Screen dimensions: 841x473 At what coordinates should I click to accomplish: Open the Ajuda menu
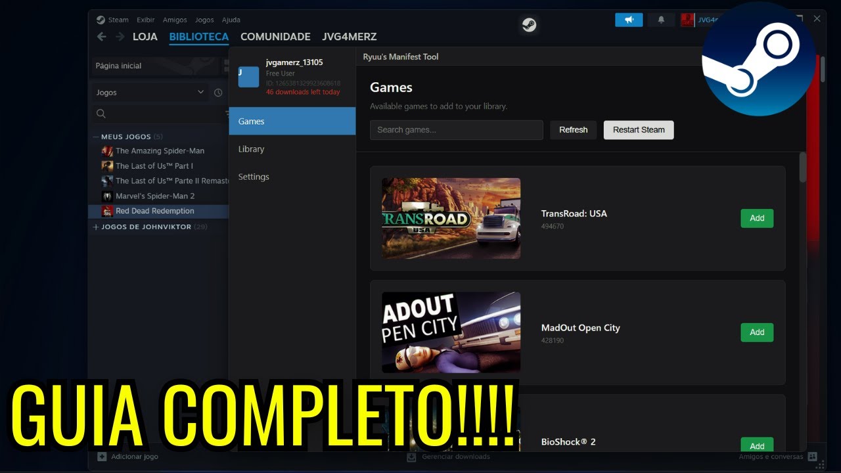(231, 20)
